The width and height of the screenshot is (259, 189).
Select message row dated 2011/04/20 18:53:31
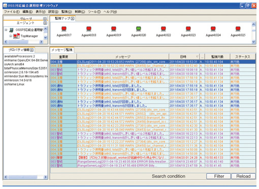153,62
